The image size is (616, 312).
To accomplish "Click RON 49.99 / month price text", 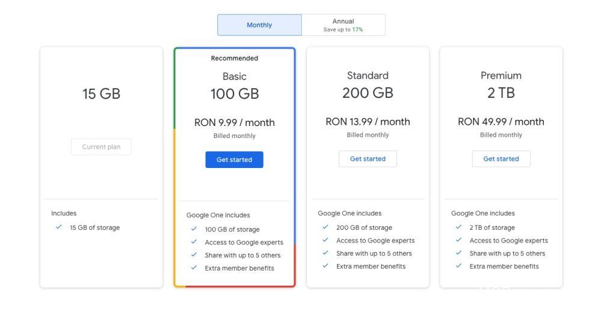I will [x=500, y=121].
